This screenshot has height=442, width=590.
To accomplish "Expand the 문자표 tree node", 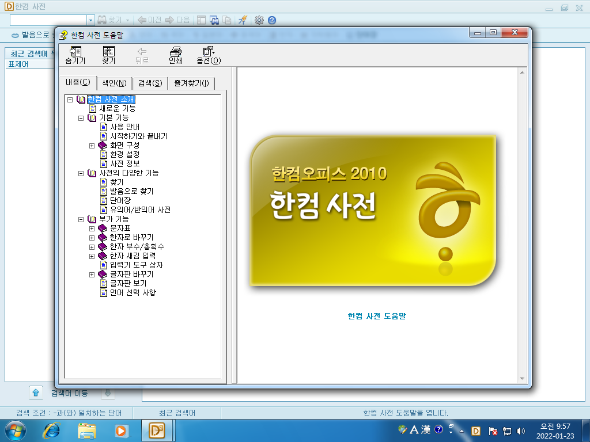I will tap(92, 228).
